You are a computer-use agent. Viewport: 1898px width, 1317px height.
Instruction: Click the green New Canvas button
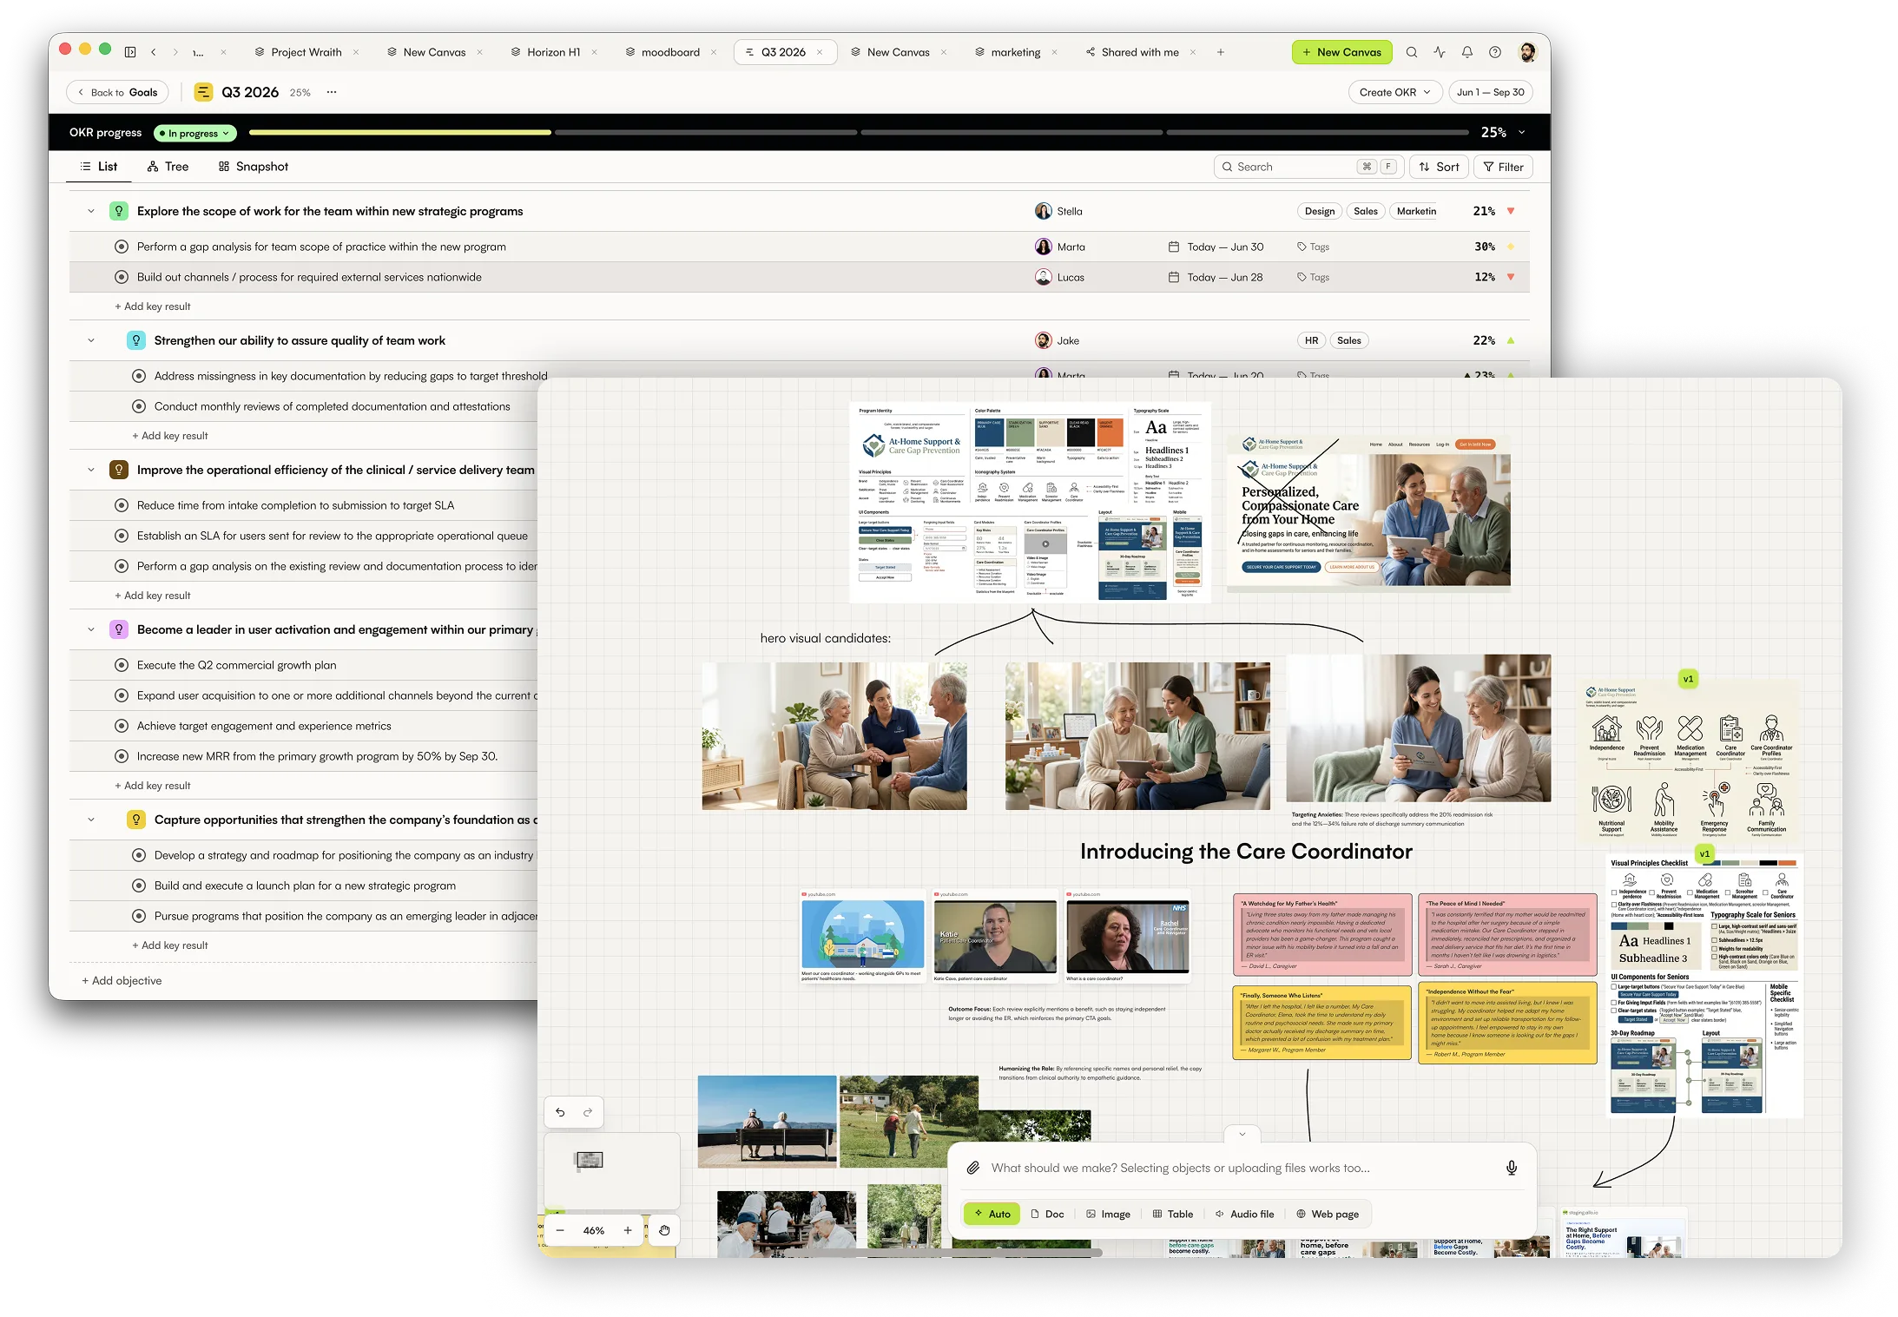1341,52
